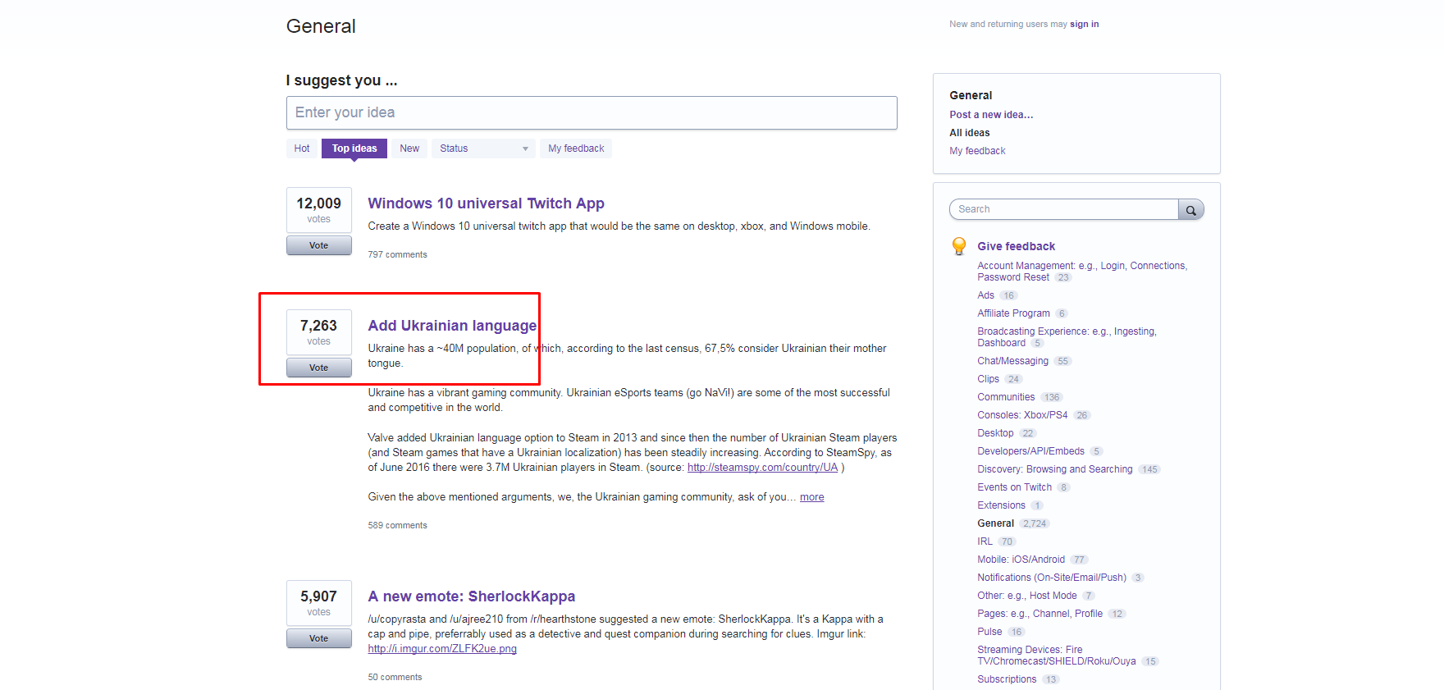
Task: Click the Enter your idea field
Action: [x=592, y=112]
